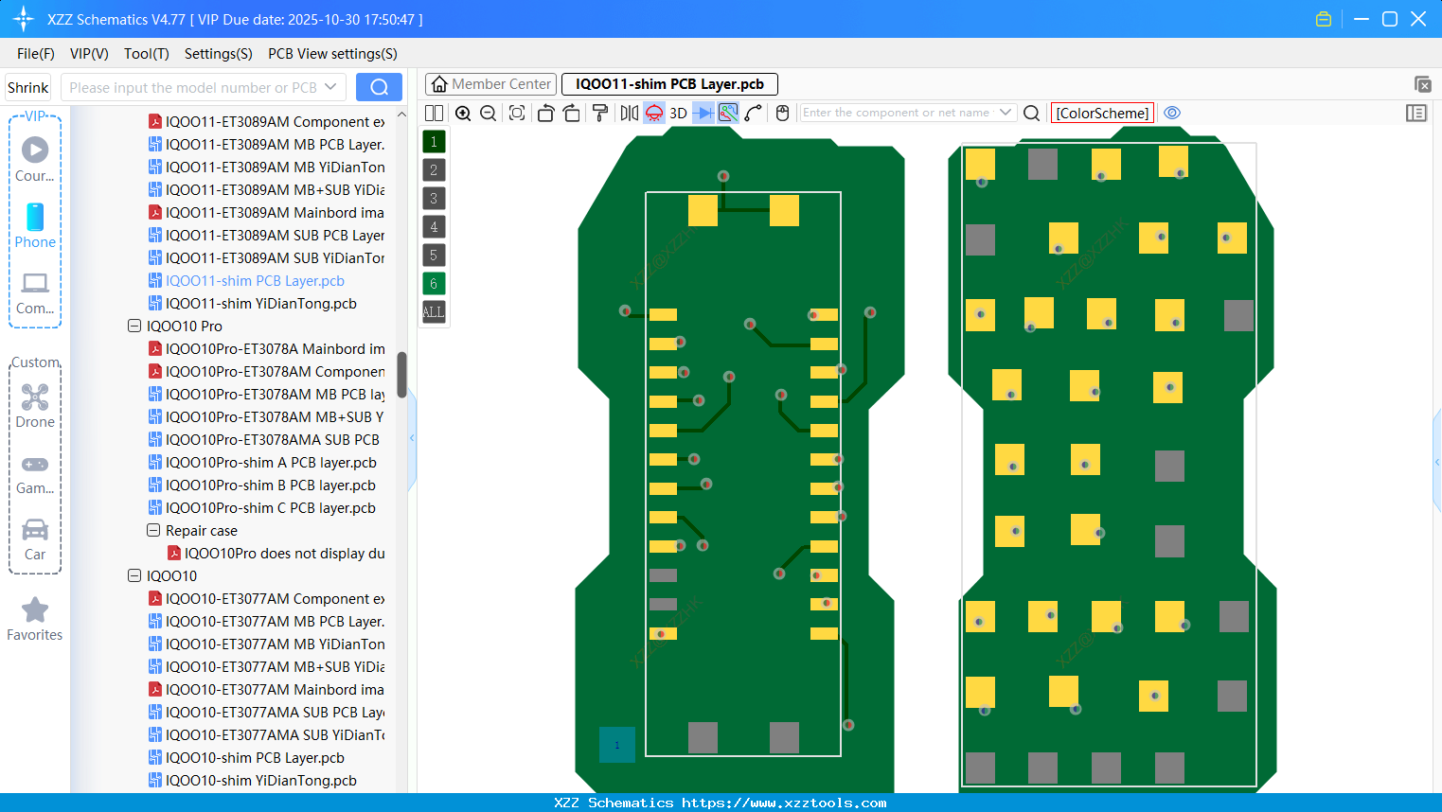Image resolution: width=1442 pixels, height=812 pixels.
Task: Open the ColorScheme settings
Action: [x=1101, y=113]
